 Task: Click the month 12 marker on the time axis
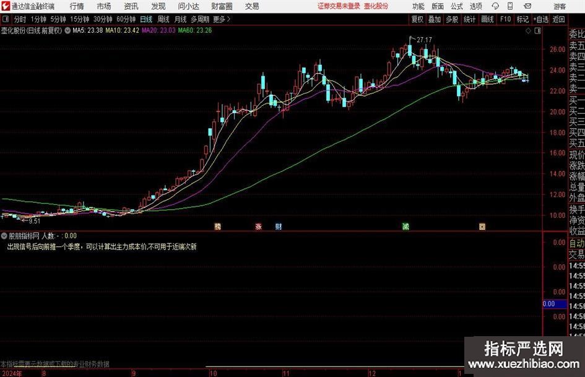372,373
